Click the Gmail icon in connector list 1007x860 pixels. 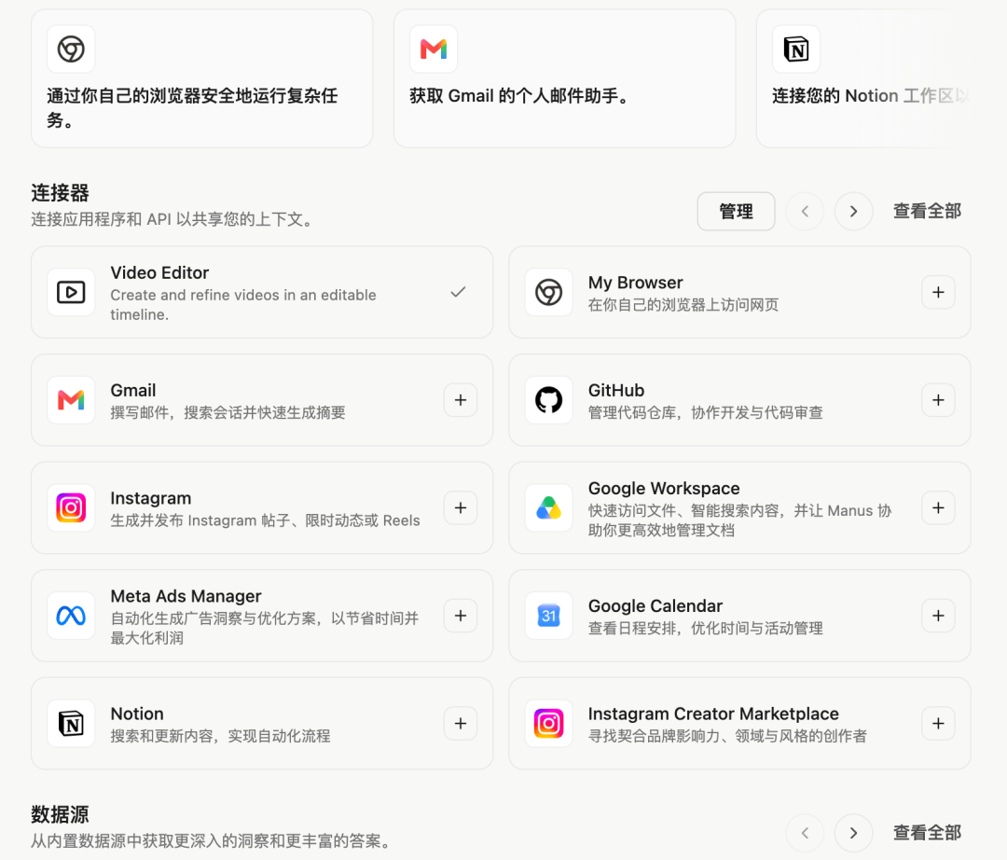71,400
